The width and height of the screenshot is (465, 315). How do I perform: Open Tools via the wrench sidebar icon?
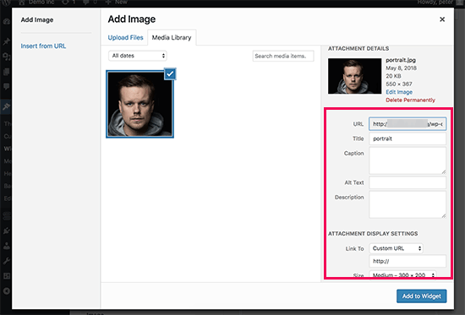[6, 260]
